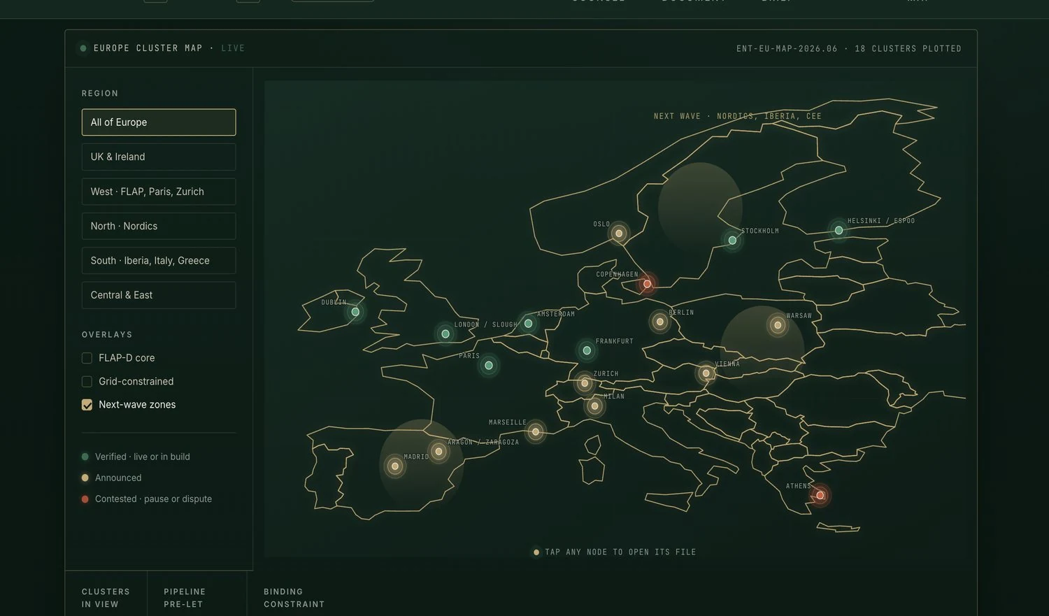Screen dimensions: 1049x616
Task: Uncheck the Next-wave zones overlay
Action: pyautogui.click(x=87, y=405)
